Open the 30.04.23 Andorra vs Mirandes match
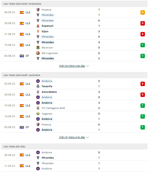This screenshot has height=173, width=149. (x=74, y=155)
